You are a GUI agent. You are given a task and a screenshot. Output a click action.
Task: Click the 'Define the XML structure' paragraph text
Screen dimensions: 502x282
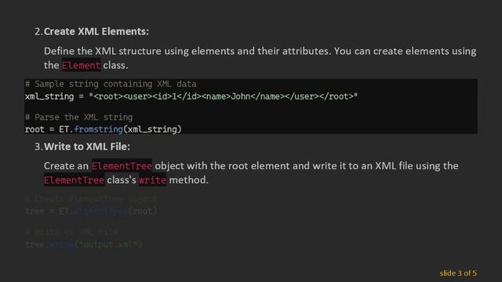[x=260, y=58]
